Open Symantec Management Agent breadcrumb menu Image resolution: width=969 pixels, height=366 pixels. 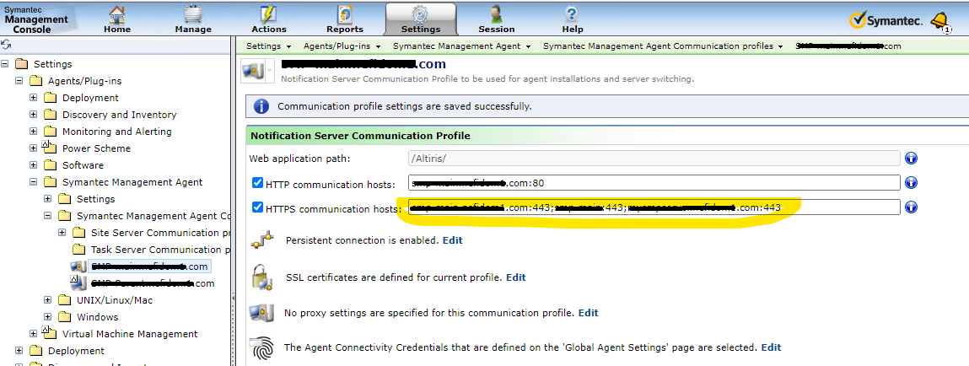click(x=462, y=46)
